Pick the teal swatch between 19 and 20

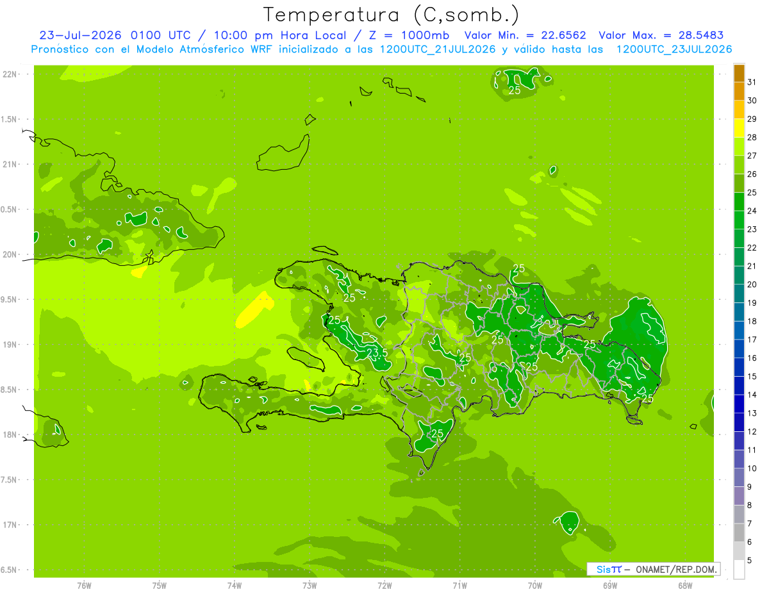pos(739,293)
